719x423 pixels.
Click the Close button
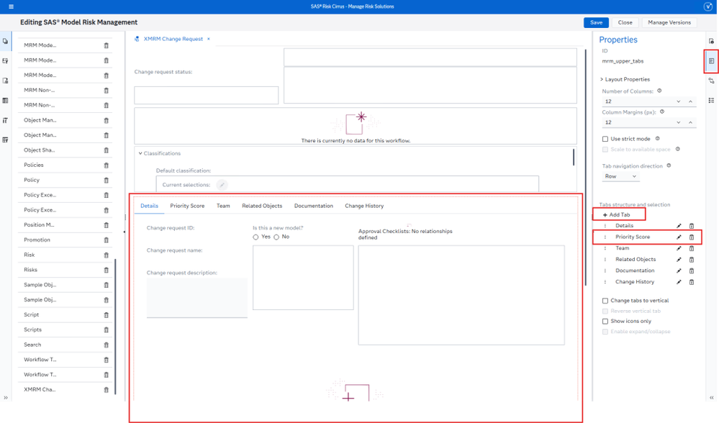625,22
